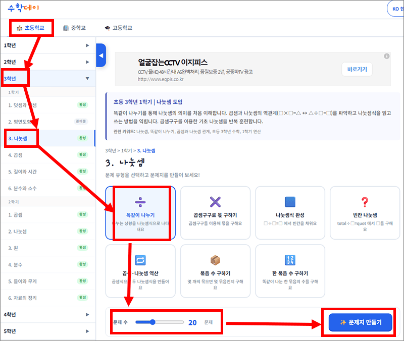
Task: Click the 20 problem count value
Action: click(x=192, y=322)
